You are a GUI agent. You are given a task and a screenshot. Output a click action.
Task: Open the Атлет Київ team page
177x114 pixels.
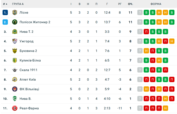[x=28, y=80]
